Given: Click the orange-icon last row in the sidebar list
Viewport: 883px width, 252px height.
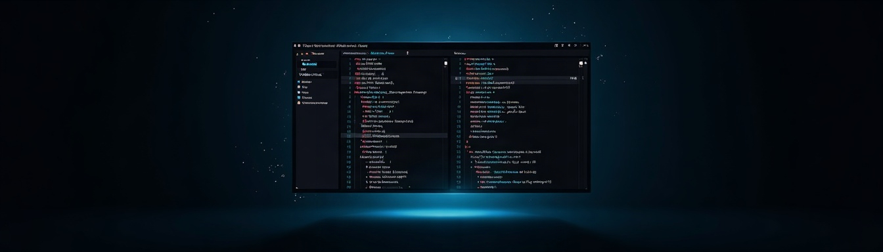Looking at the screenshot, I should point(313,103).
